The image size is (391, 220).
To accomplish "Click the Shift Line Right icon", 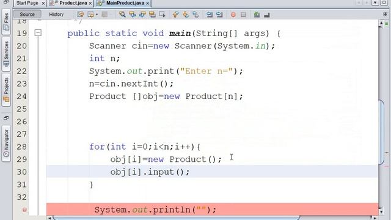I will (x=219, y=15).
